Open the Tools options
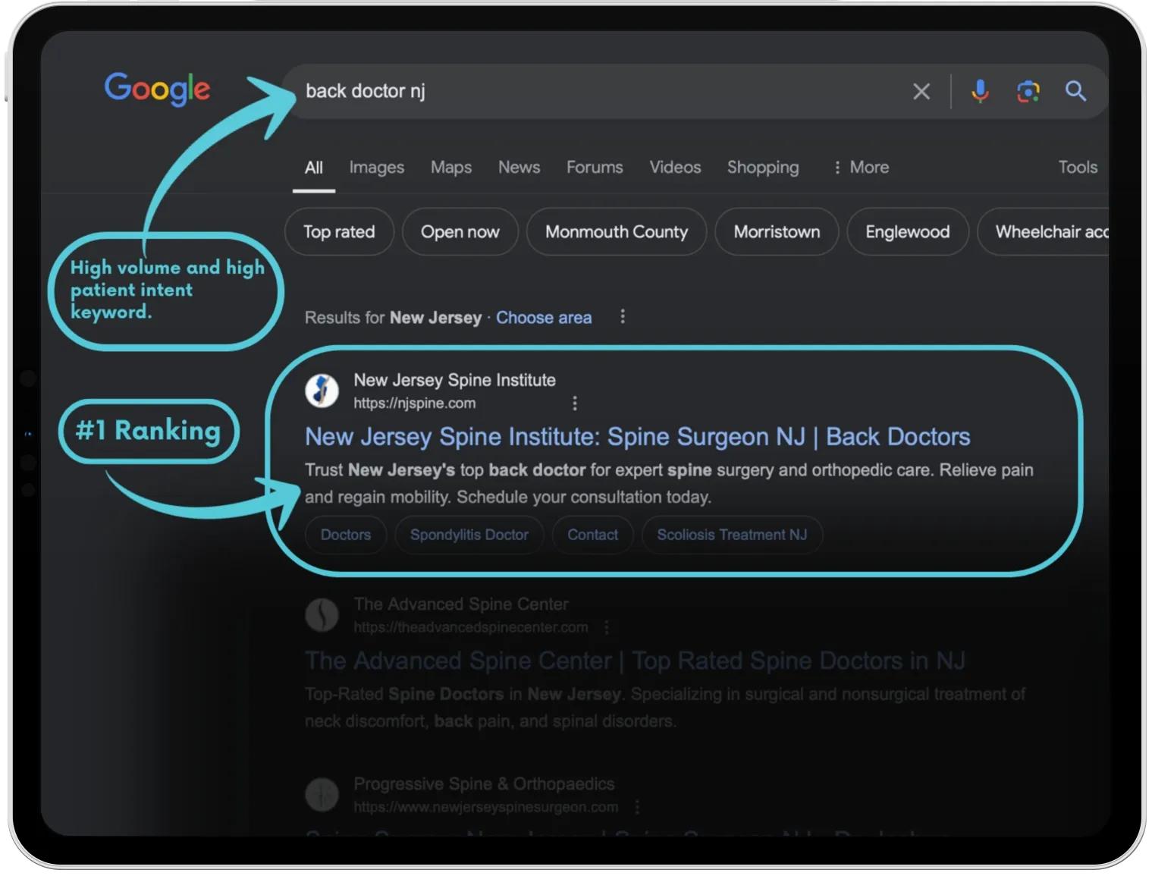Screen dimensions: 1152x876 (x=1078, y=168)
